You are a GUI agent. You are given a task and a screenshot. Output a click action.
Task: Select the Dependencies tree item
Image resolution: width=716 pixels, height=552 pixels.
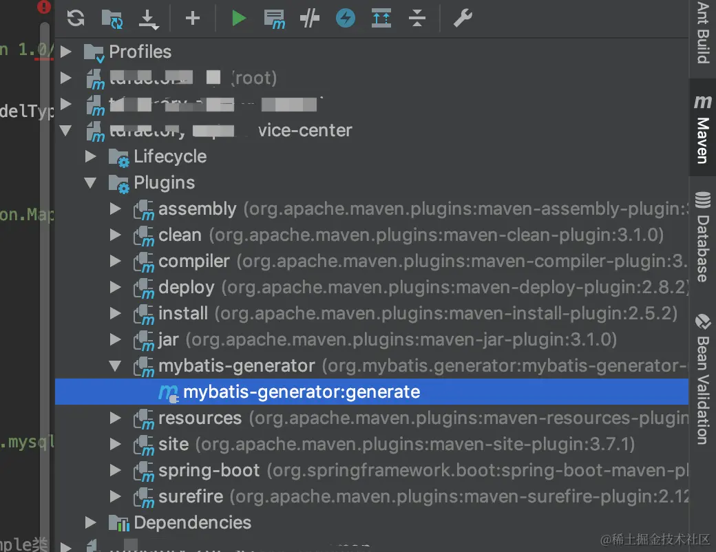372,522
